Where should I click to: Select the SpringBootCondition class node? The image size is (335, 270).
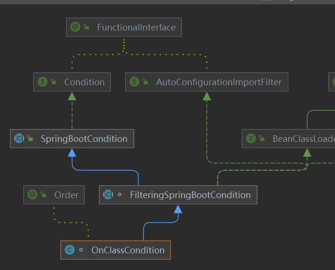coord(72,139)
